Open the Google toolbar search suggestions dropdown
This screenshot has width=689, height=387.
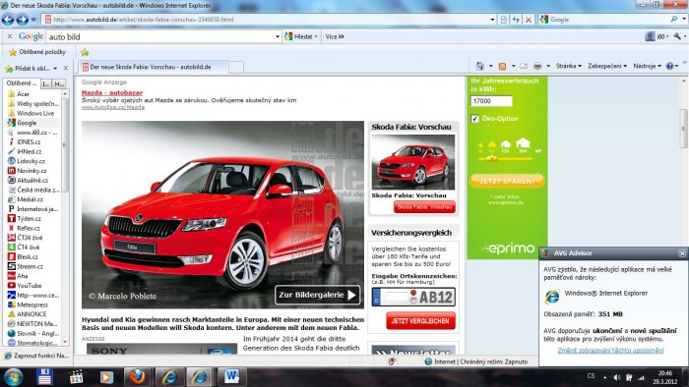[x=278, y=36]
